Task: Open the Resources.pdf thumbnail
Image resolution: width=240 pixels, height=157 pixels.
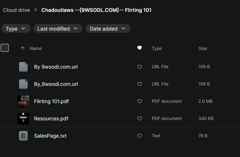Action: click(x=23, y=119)
